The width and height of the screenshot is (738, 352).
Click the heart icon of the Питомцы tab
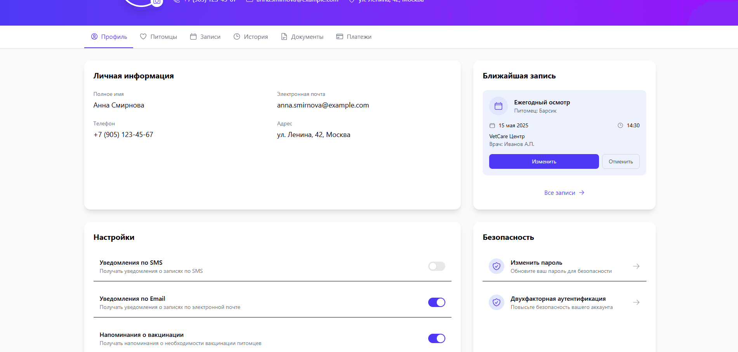(143, 36)
